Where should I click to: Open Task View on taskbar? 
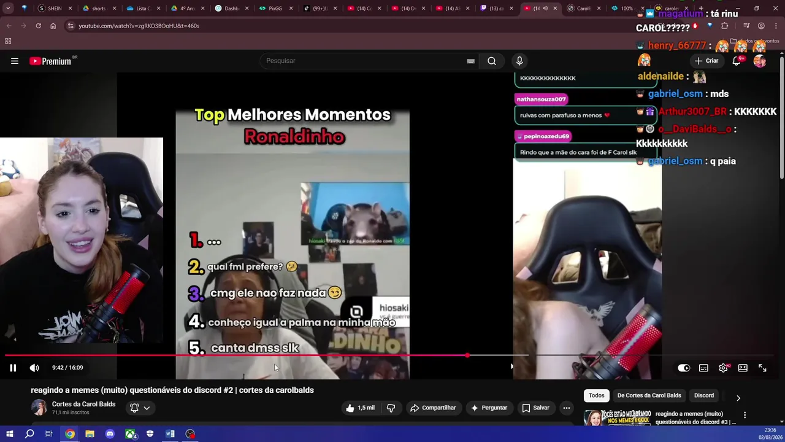pyautogui.click(x=49, y=434)
